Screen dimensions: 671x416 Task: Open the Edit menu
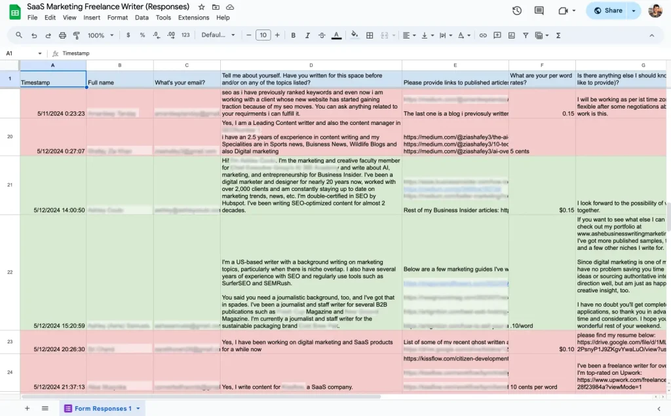click(50, 18)
